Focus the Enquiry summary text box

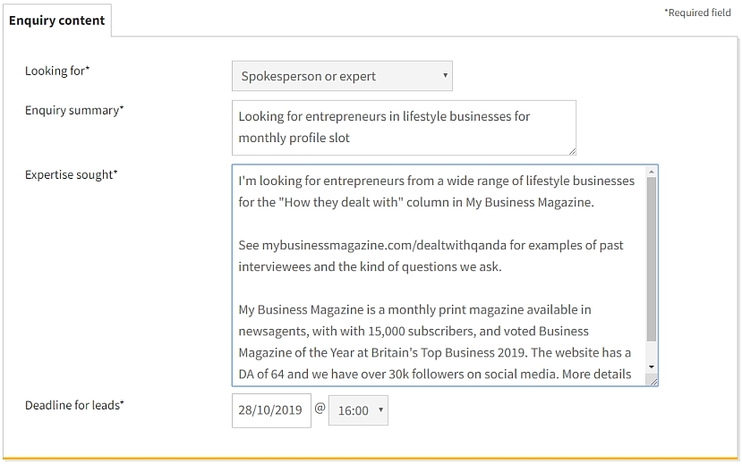(404, 128)
